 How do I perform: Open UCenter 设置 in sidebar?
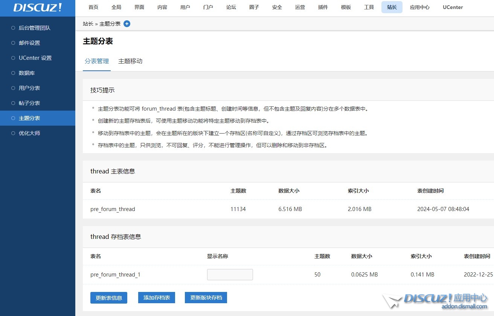pos(38,58)
